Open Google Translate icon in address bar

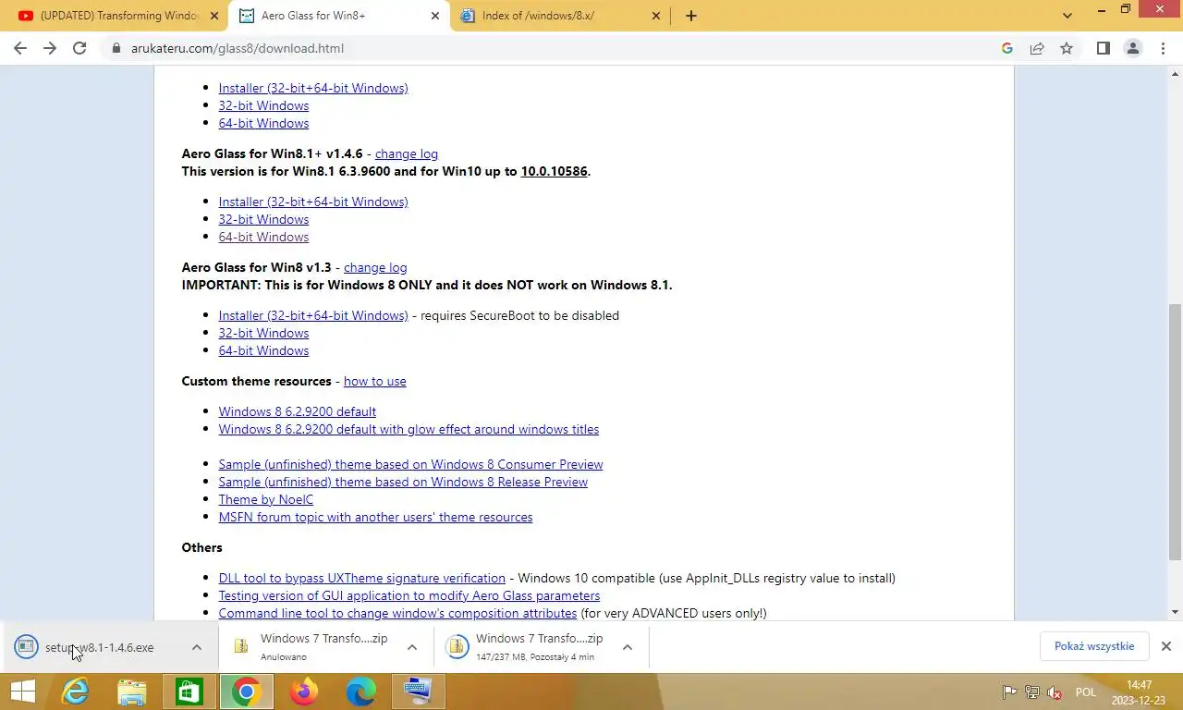[x=1007, y=48]
